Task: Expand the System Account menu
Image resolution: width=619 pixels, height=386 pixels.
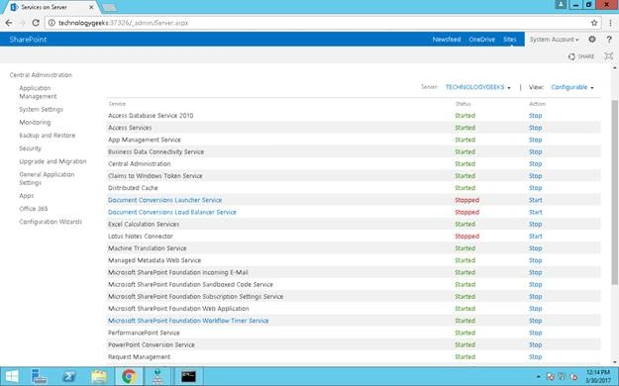Action: pos(555,40)
